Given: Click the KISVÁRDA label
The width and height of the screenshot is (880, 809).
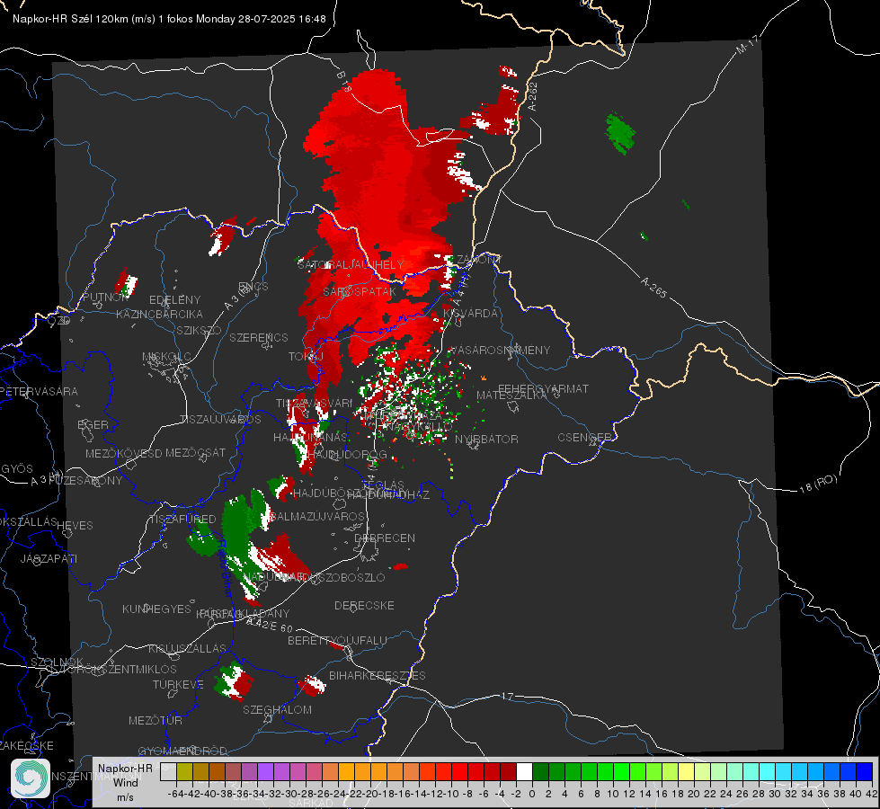Looking at the screenshot, I should pyautogui.click(x=470, y=314).
